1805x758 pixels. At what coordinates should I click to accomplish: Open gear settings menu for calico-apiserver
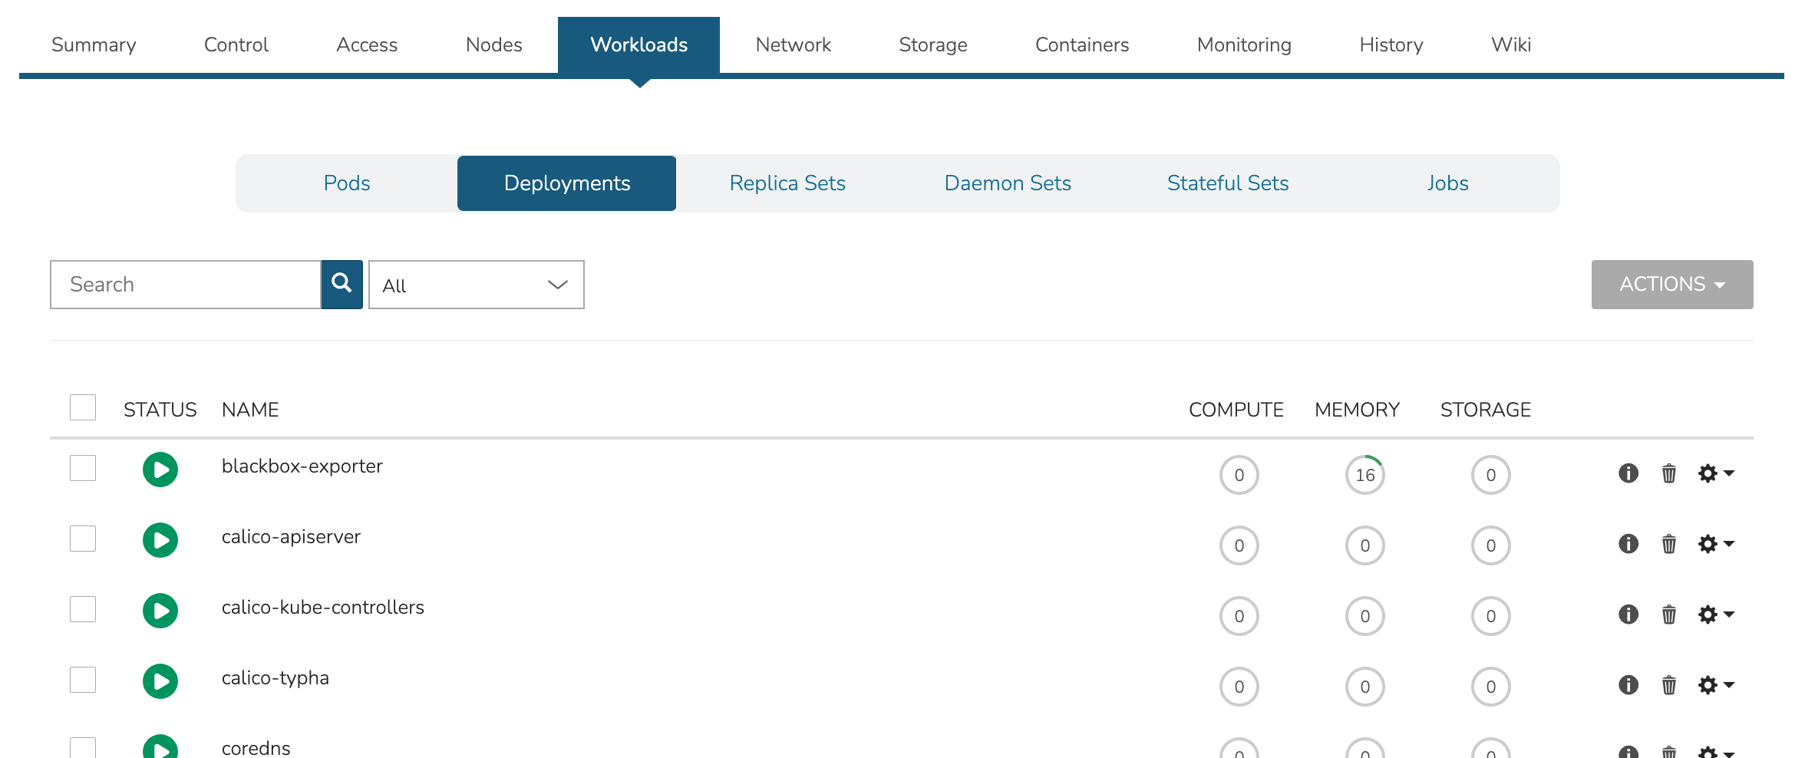coord(1715,544)
